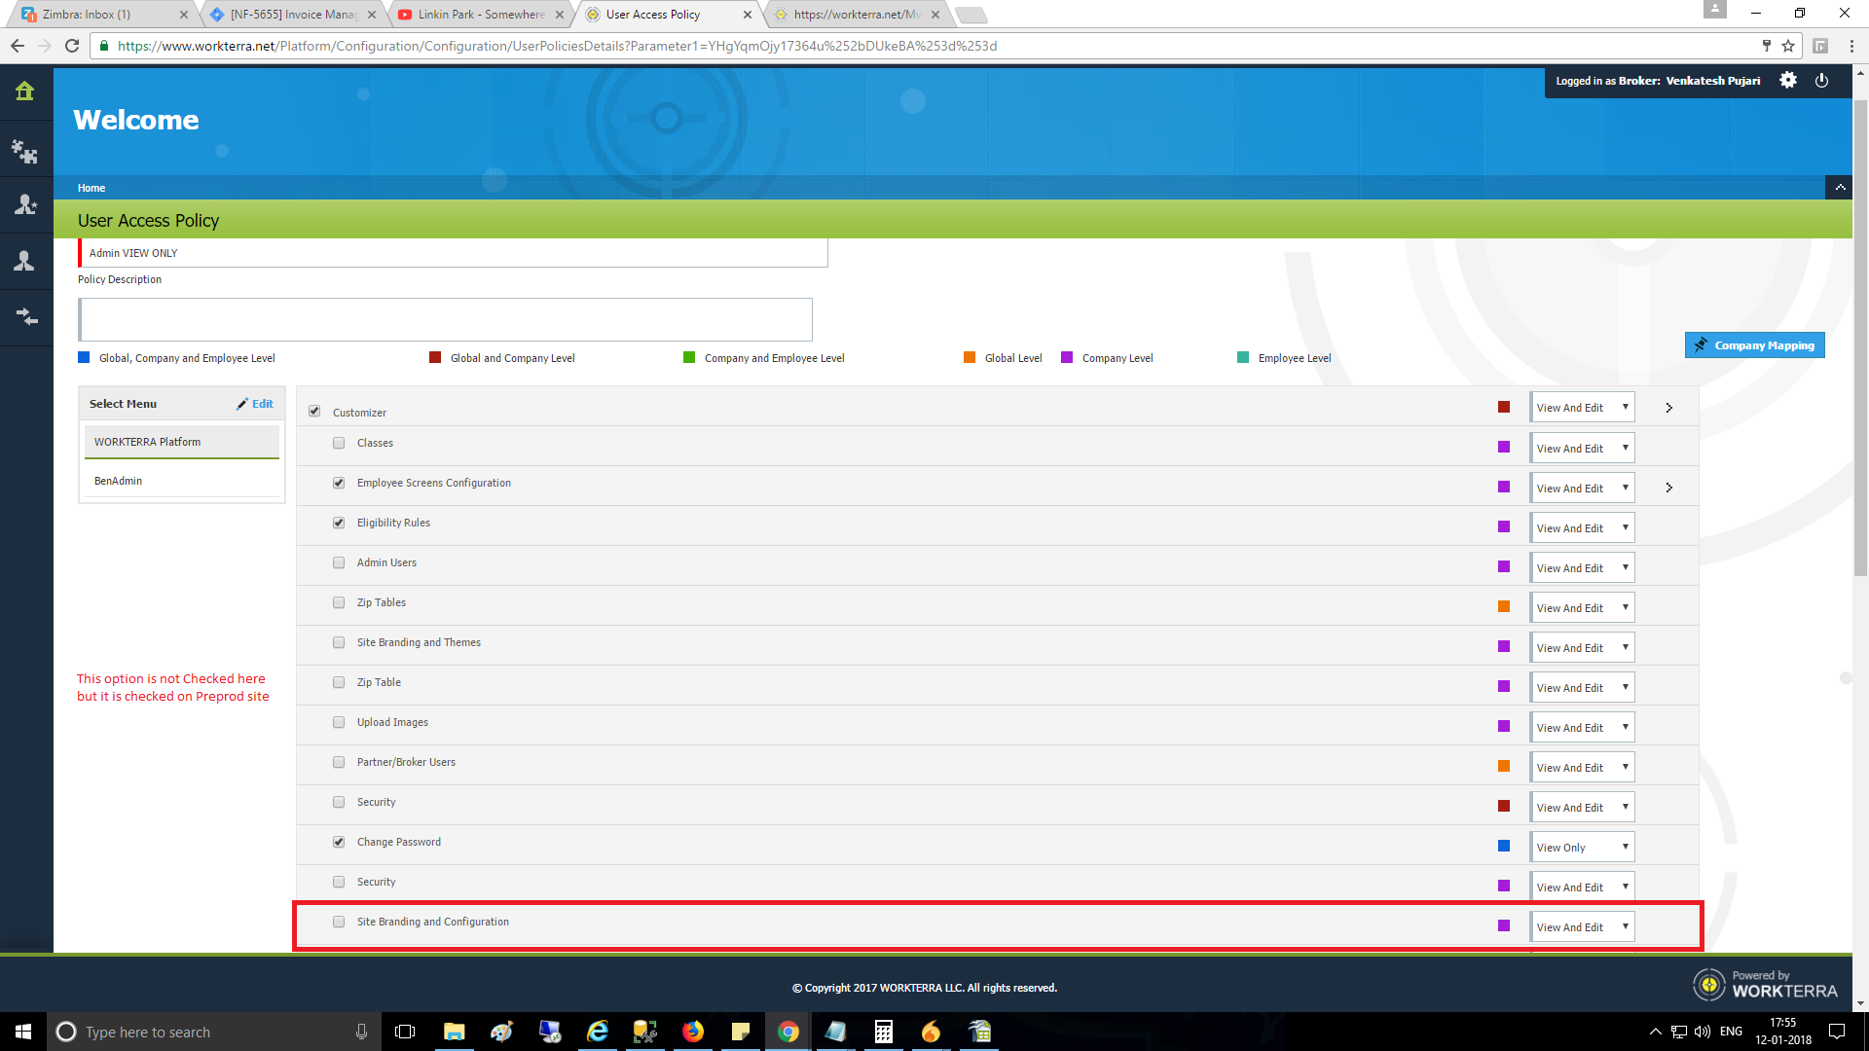Click the home icon in left sidebar
Image resolution: width=1869 pixels, height=1051 pixels.
pyautogui.click(x=25, y=91)
